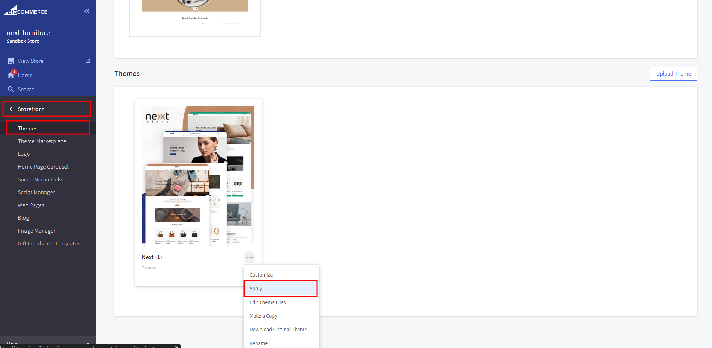The width and height of the screenshot is (712, 348).
Task: Open store via external link icon
Action: [88, 61]
